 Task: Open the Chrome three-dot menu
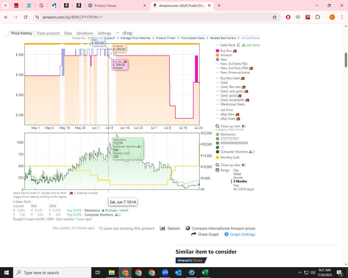tap(342, 17)
